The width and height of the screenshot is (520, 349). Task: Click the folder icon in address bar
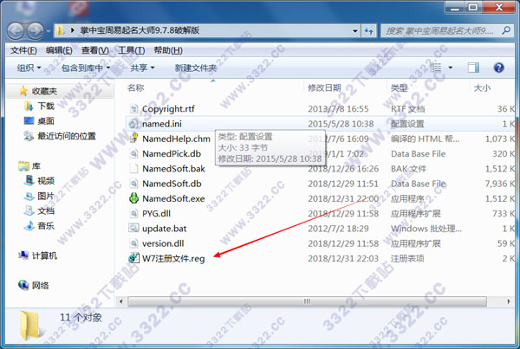[x=60, y=31]
